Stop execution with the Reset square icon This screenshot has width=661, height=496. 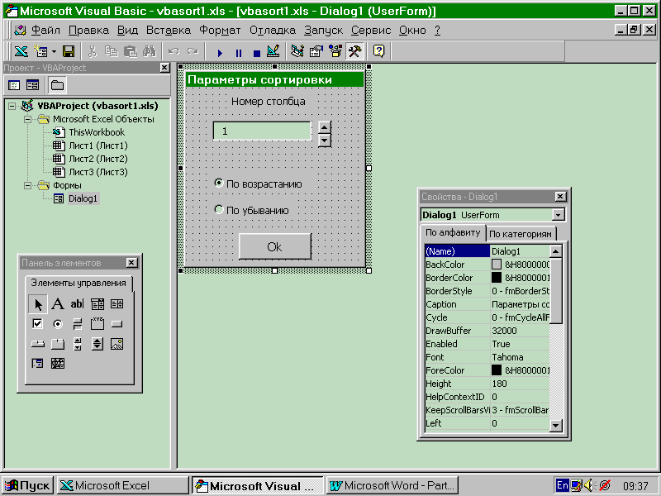(x=257, y=53)
